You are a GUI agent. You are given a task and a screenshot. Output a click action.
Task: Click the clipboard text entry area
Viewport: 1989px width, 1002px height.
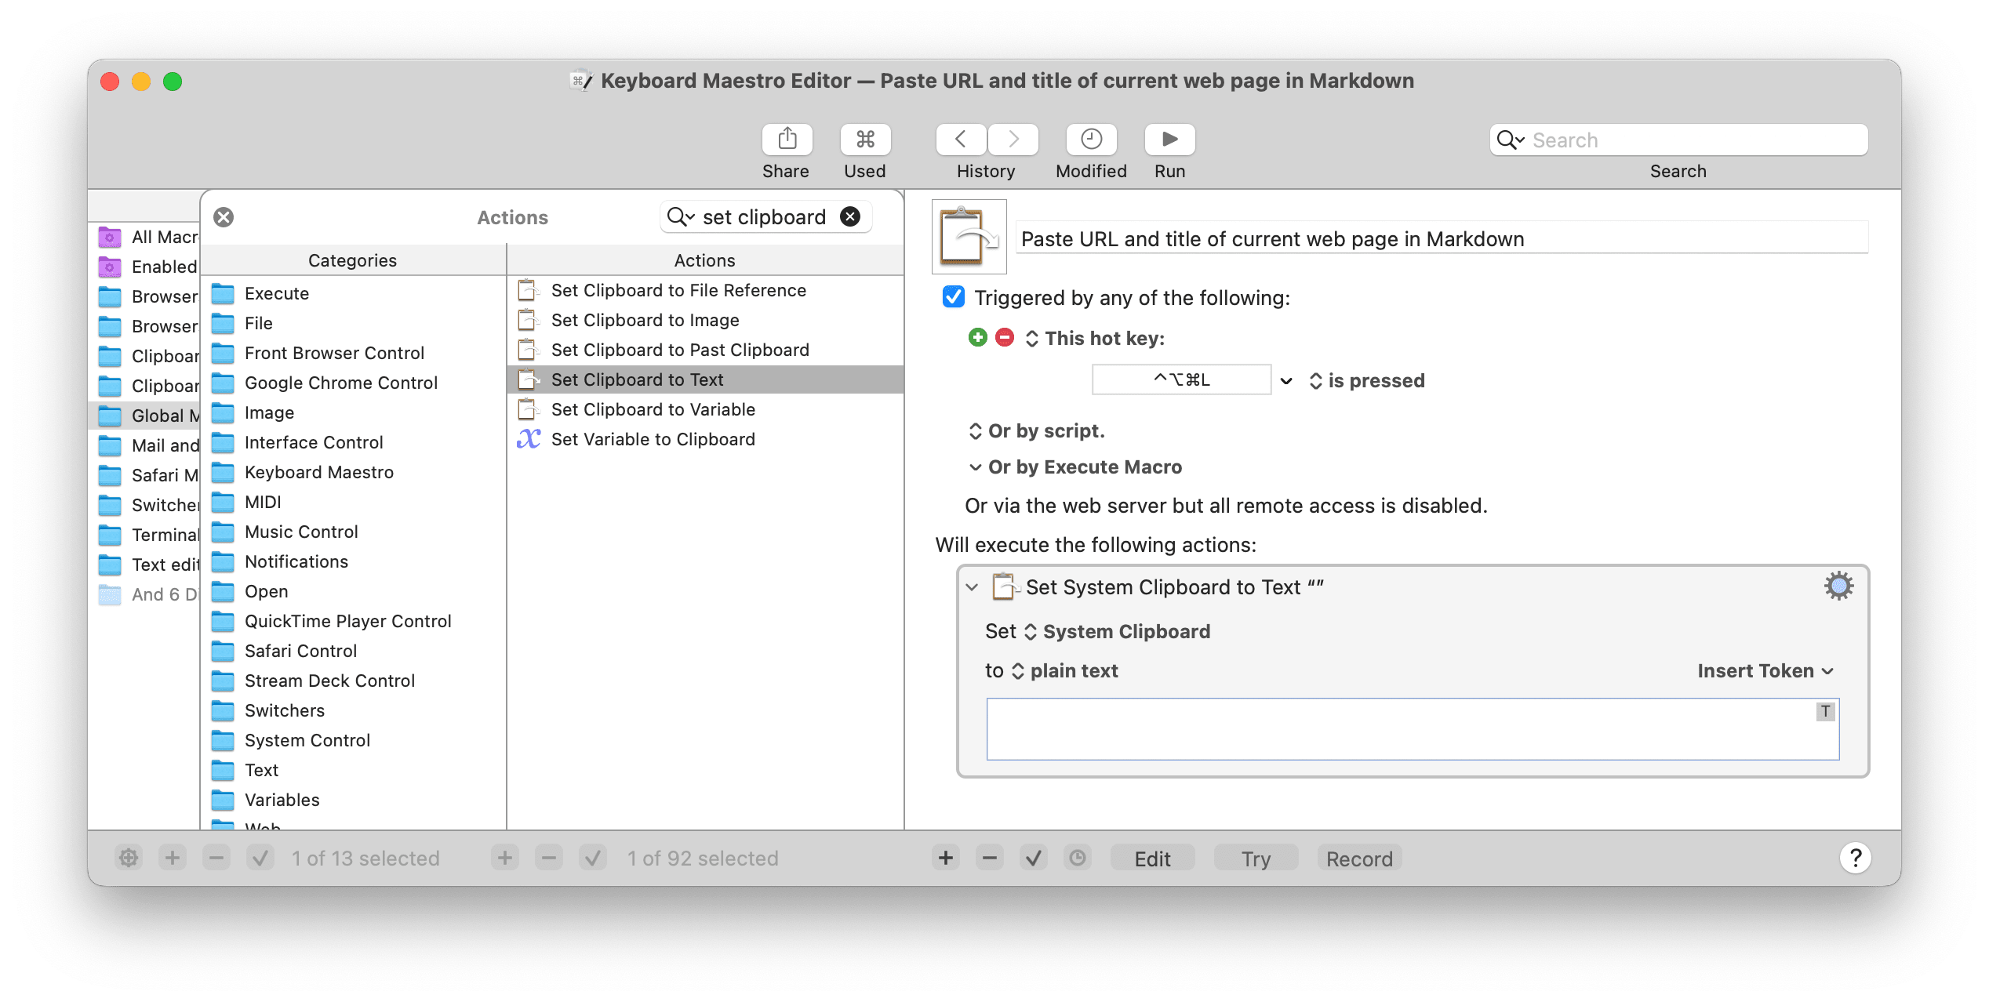click(1413, 728)
